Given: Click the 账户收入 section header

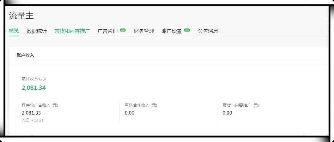Looking at the screenshot, I should click(25, 55).
